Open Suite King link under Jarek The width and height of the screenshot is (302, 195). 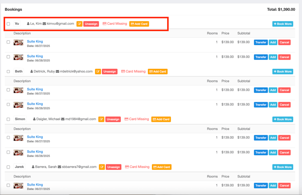(x=35, y=184)
